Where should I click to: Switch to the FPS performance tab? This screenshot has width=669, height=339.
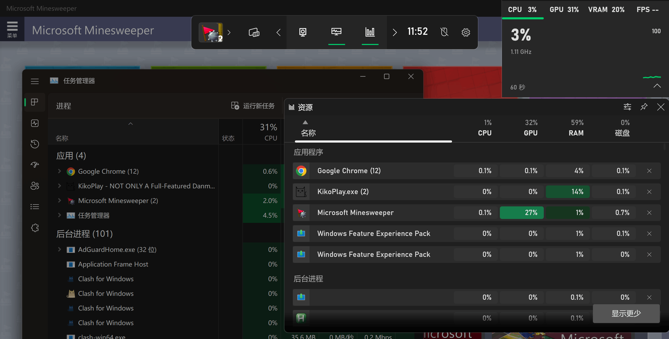(647, 10)
